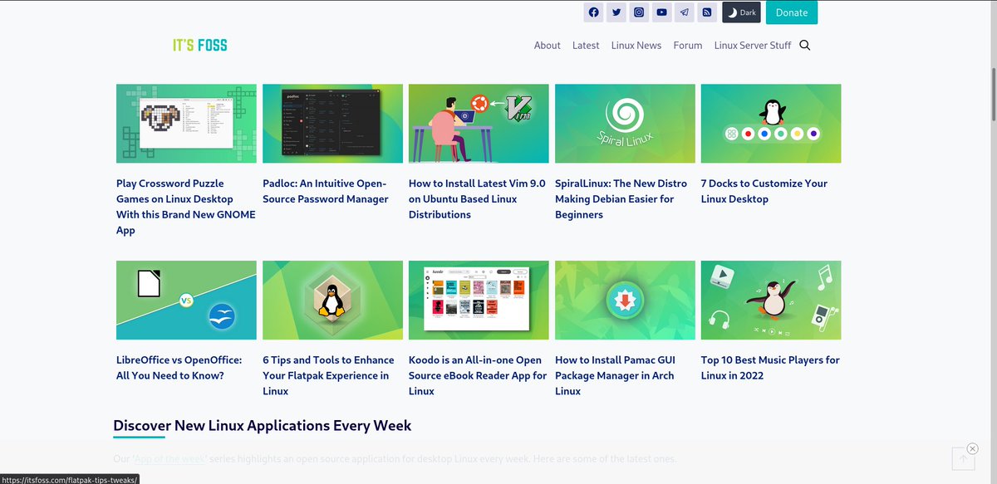This screenshot has height=484, width=997.
Task: Read 'Play Crossword Puzzle Games on Linux Desktop' article
Action: point(186,207)
